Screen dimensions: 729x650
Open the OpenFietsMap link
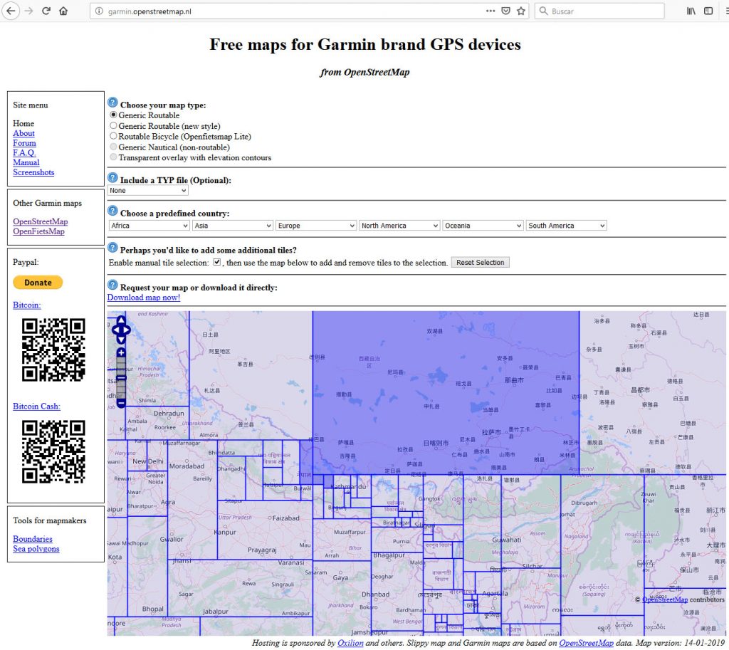(38, 231)
